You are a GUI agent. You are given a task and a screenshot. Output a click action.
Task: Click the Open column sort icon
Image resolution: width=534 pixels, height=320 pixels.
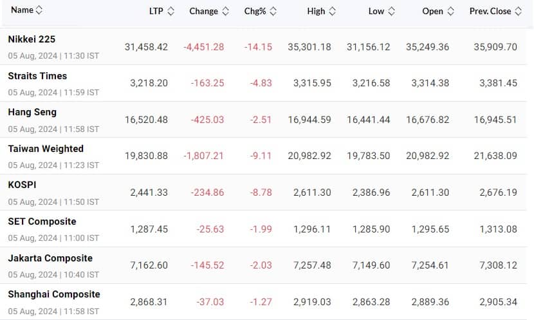450,11
